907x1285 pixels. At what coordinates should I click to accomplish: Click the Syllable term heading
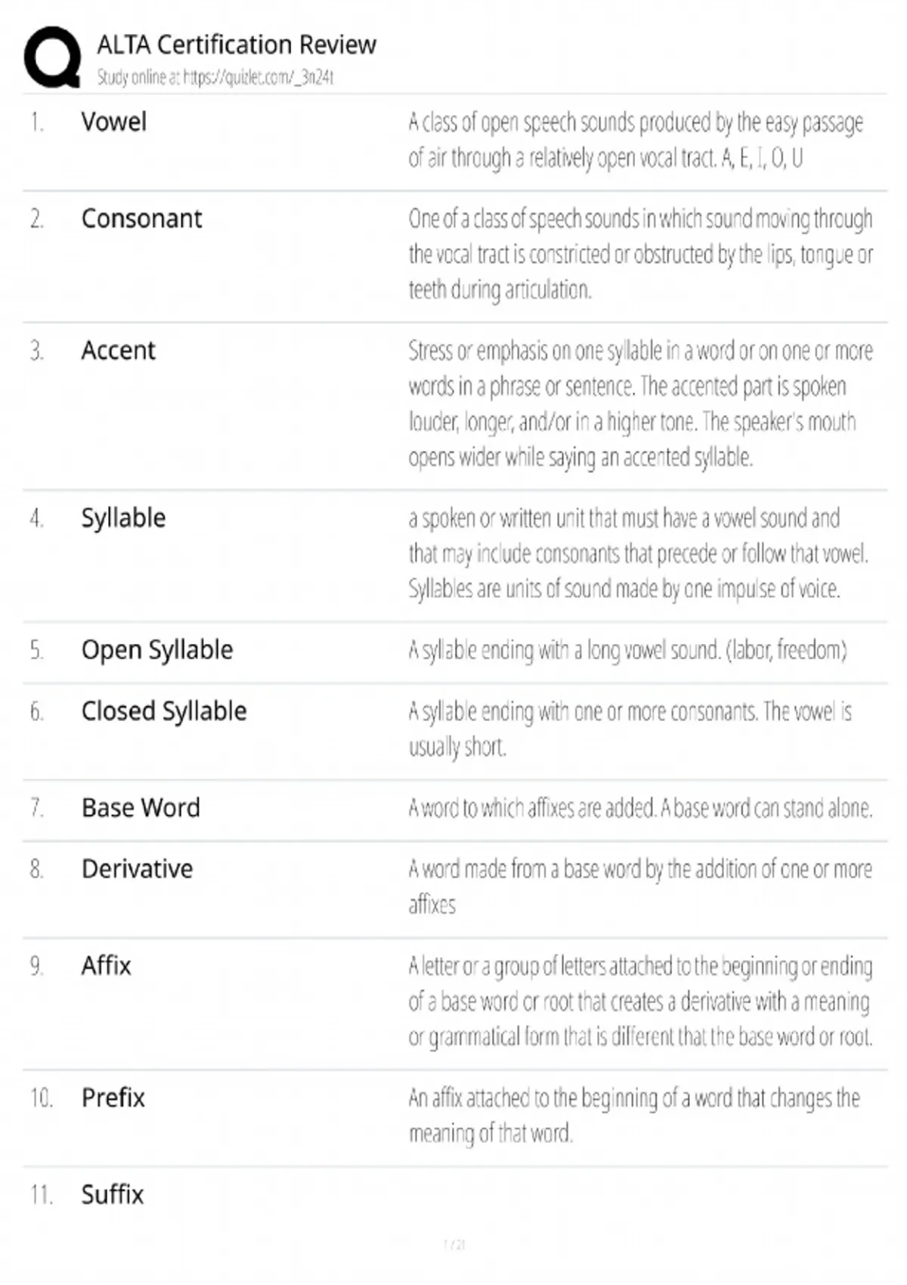[123, 518]
